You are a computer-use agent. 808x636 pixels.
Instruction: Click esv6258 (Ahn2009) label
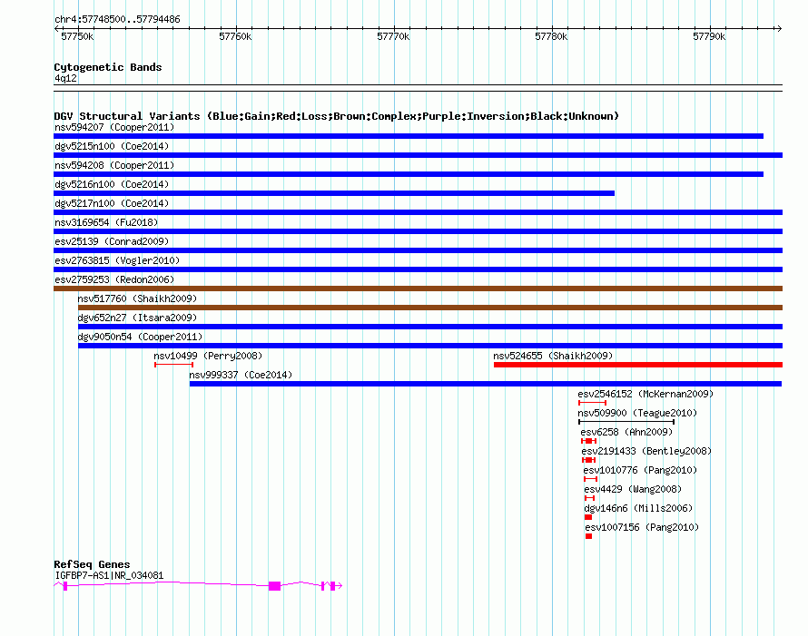626,432
